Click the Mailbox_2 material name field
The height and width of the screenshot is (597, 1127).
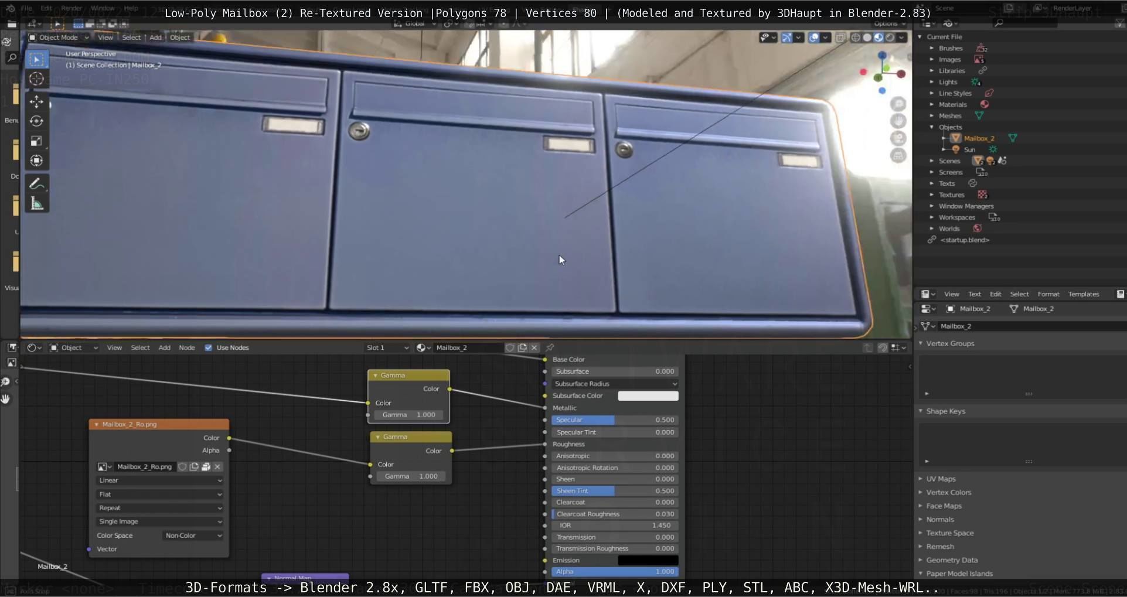468,347
